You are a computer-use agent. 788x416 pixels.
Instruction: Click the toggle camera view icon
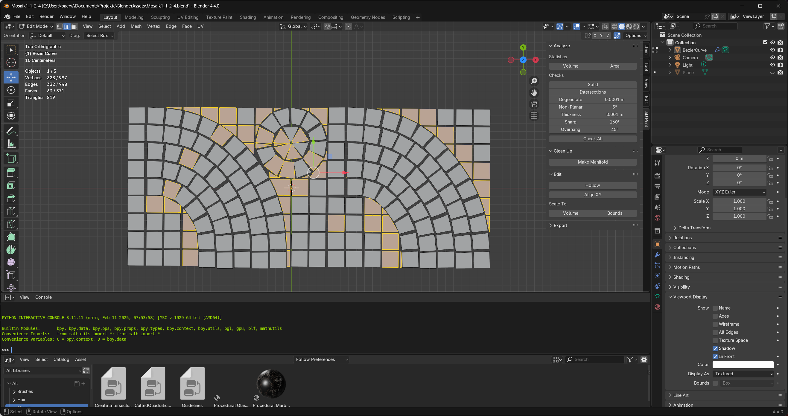point(534,104)
